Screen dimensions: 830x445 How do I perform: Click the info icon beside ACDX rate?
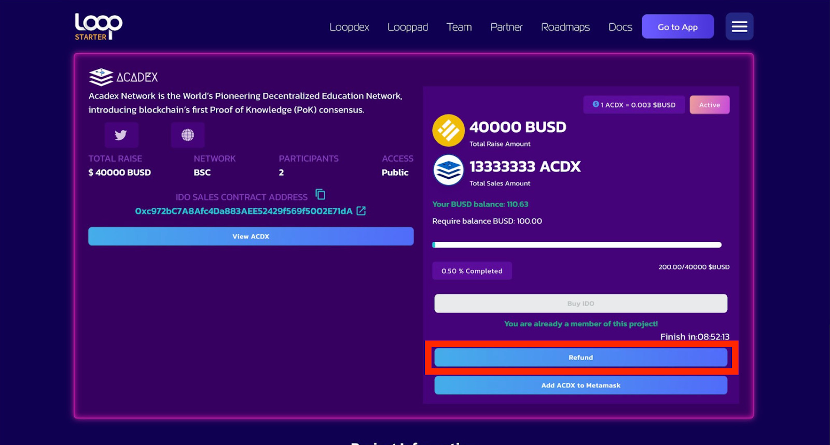(x=596, y=104)
